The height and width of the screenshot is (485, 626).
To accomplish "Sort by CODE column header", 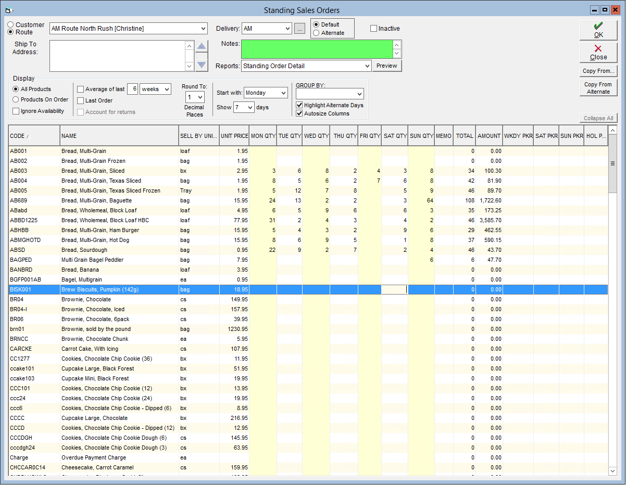I will pos(34,136).
